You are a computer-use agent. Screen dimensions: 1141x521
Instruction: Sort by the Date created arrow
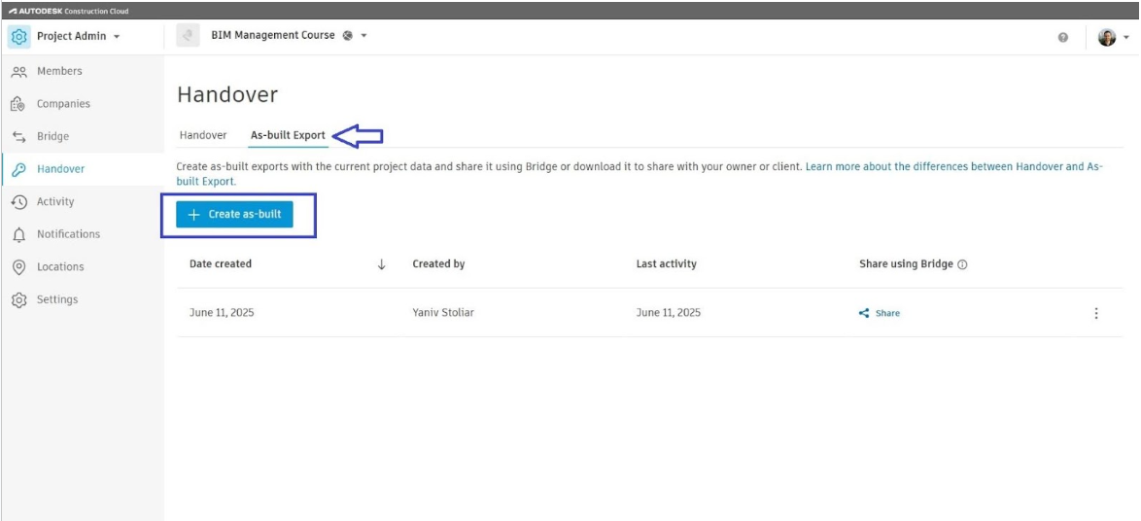click(x=381, y=264)
